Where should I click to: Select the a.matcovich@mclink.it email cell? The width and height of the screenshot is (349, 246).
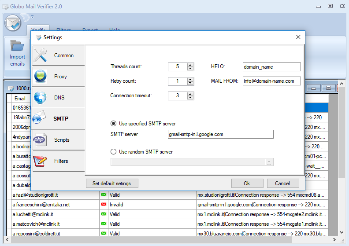[x=55, y=224]
